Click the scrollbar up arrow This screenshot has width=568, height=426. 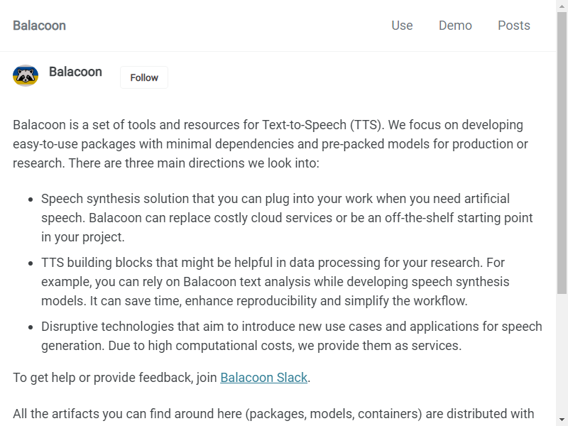tap(562, 6)
